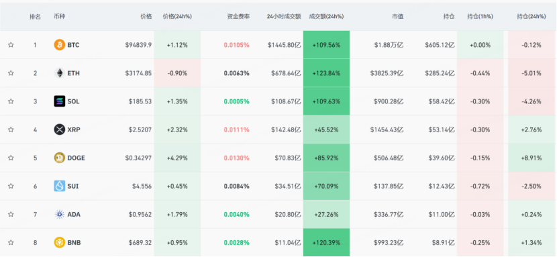Click the Ethereum diamond logo

[x=59, y=73]
